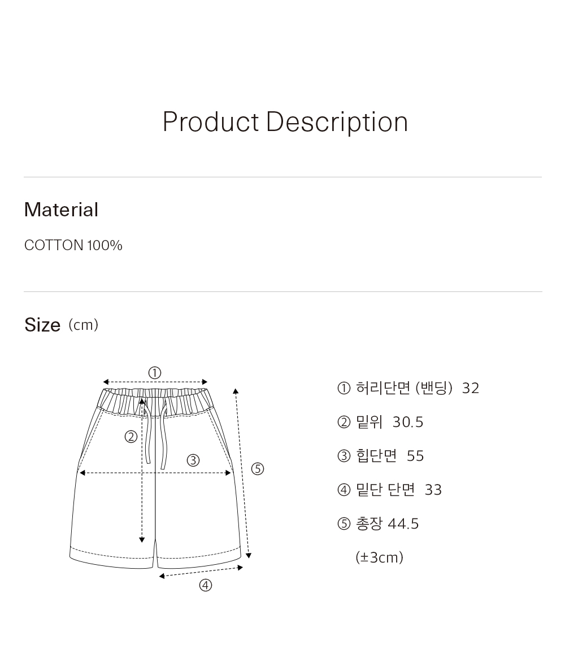
Task: Click the (±3cm) tolerance note
Action: 379,557
